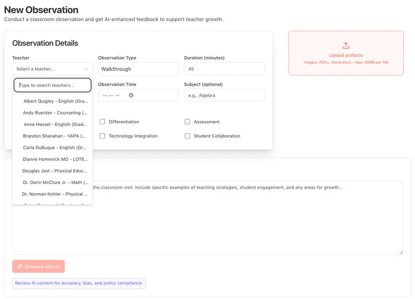Click the Enhance with AI button
This screenshot has width=415, height=299.
(x=38, y=266)
